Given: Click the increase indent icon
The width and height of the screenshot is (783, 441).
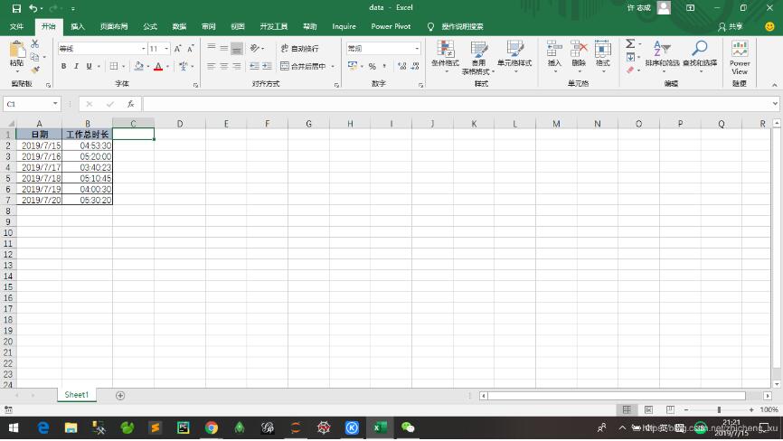Looking at the screenshot, I should click(x=267, y=66).
